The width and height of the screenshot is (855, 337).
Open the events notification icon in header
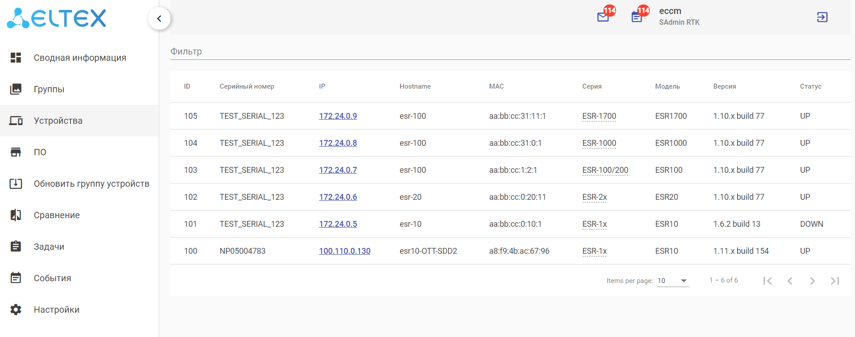637,17
